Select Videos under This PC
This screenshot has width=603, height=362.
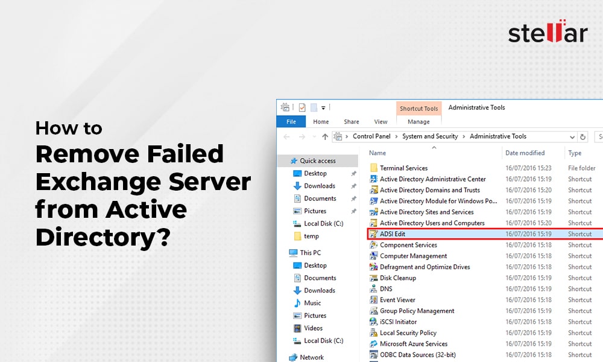click(x=313, y=328)
